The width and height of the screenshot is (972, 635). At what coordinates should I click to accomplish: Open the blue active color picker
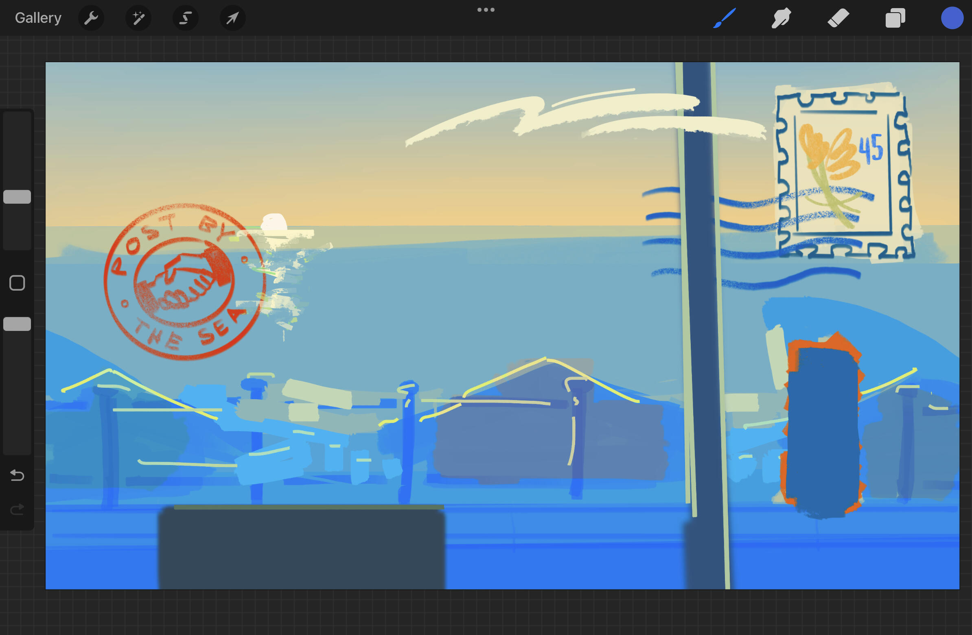pyautogui.click(x=952, y=18)
